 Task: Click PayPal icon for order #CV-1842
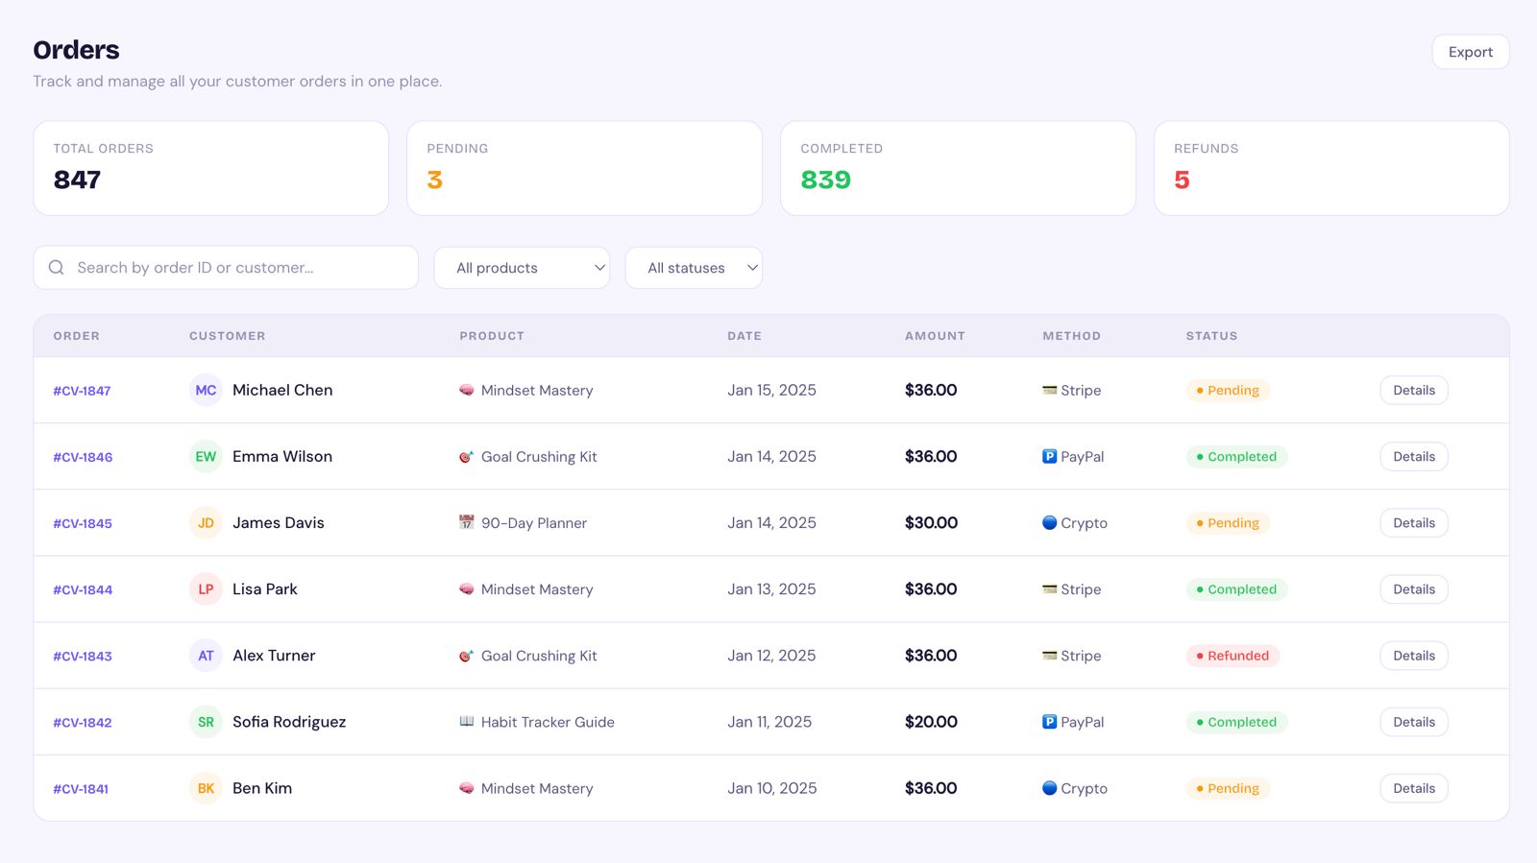[1050, 722]
